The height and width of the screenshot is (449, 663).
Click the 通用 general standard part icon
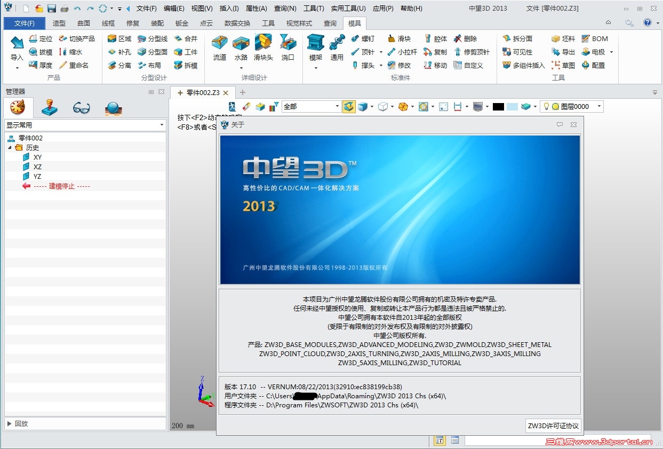pyautogui.click(x=337, y=48)
